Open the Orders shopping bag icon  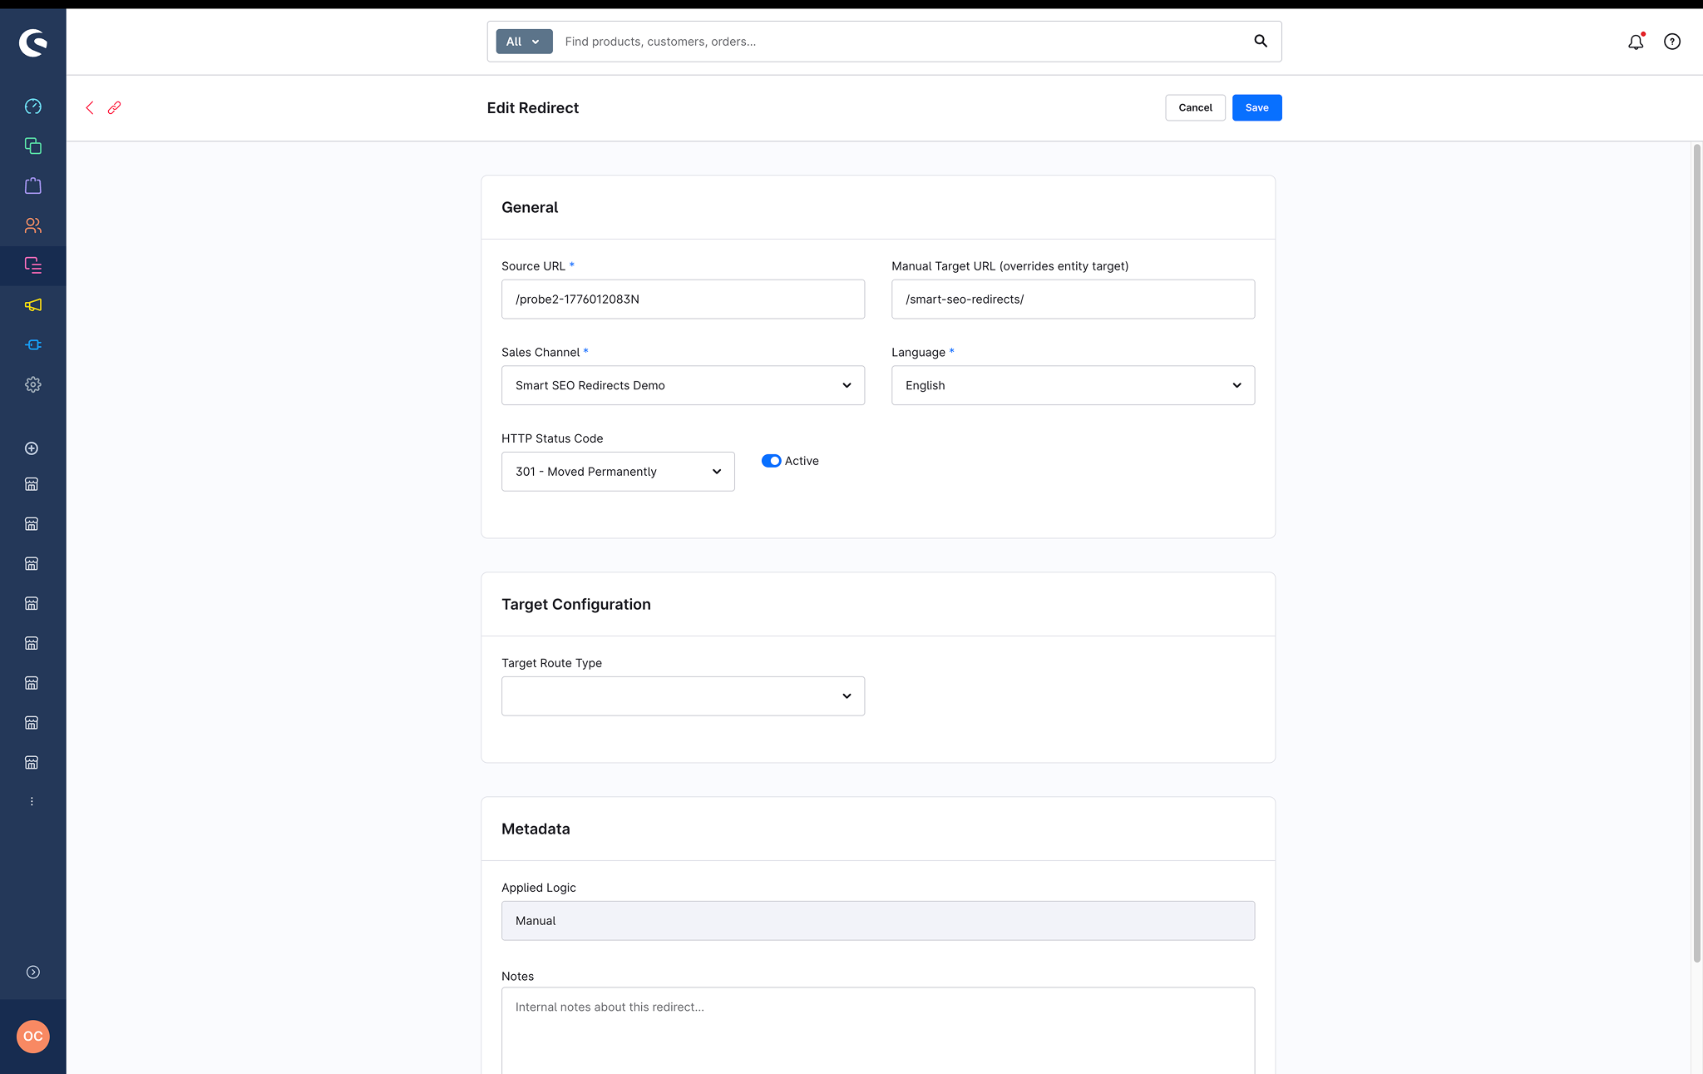click(x=33, y=186)
